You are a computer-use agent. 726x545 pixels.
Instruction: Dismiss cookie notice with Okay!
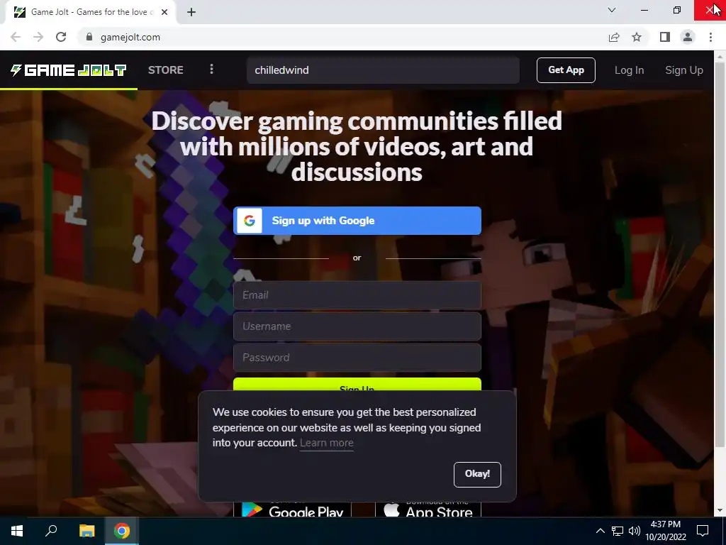(x=477, y=474)
